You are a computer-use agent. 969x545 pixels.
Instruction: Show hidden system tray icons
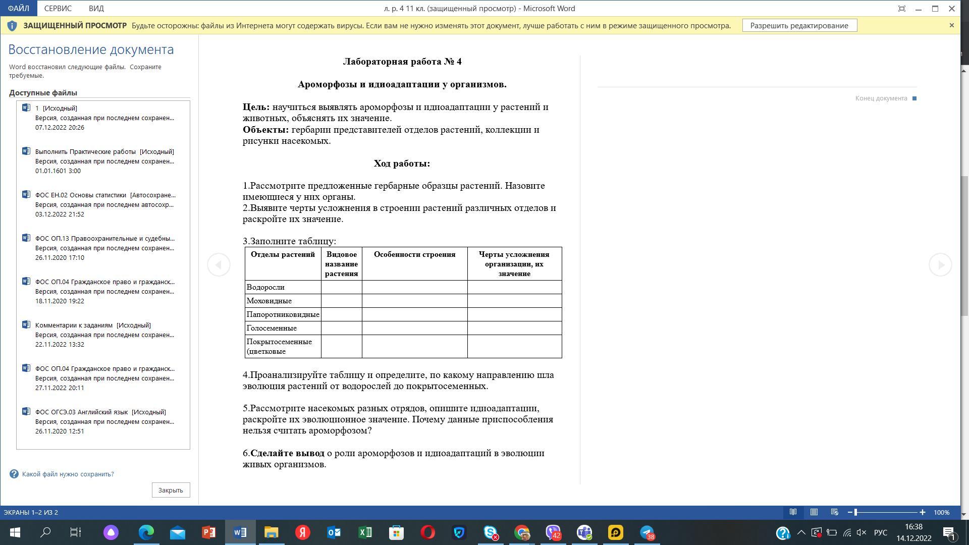click(801, 532)
